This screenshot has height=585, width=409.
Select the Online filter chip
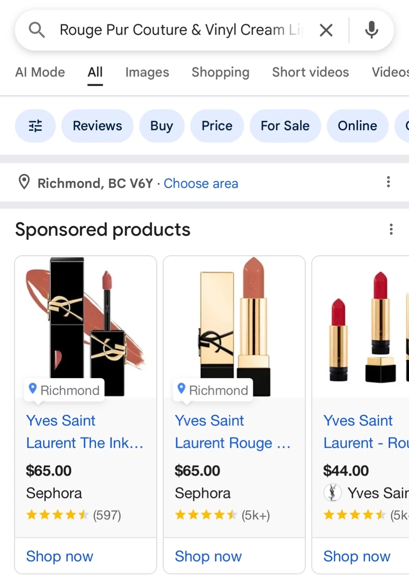pos(357,126)
